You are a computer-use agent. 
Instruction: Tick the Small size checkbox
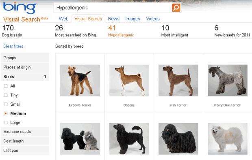[6, 104]
